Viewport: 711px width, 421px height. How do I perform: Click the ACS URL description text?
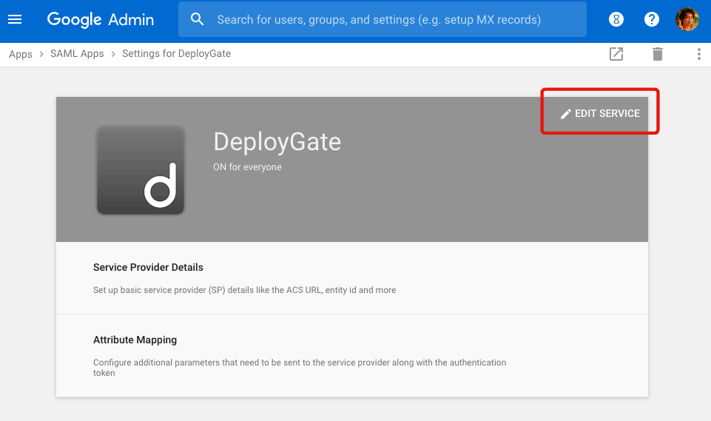click(x=244, y=290)
